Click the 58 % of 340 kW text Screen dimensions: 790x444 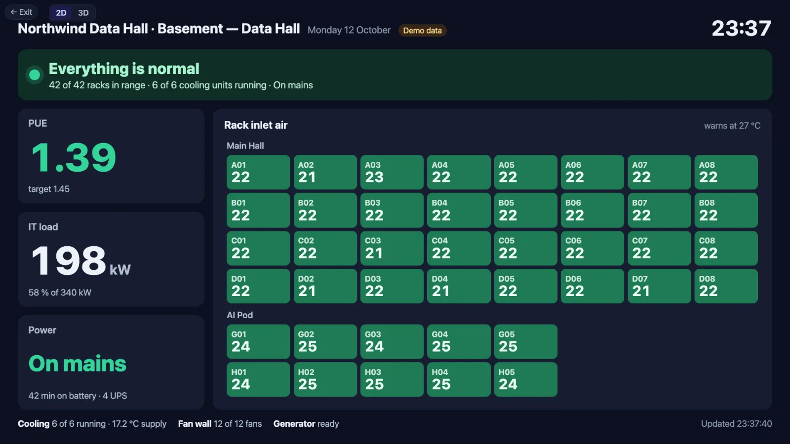[60, 293]
